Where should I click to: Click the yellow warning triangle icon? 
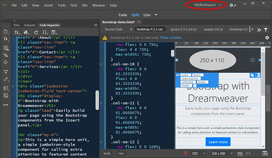tap(105, 38)
